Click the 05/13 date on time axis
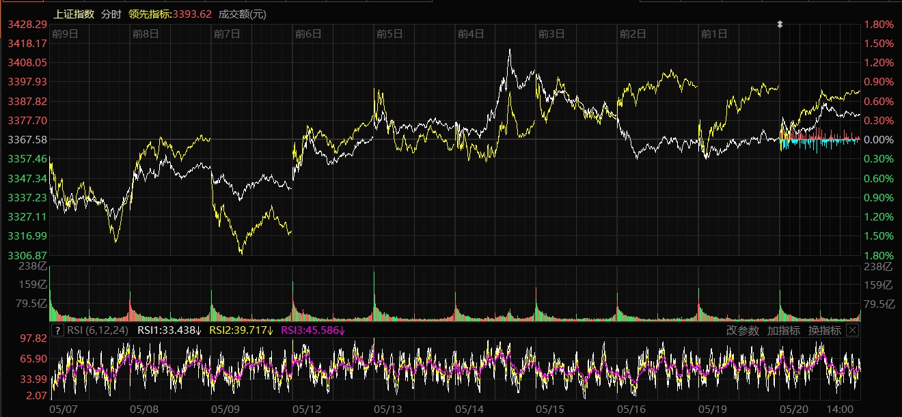Screen dimensions: 902x417 tap(388, 409)
